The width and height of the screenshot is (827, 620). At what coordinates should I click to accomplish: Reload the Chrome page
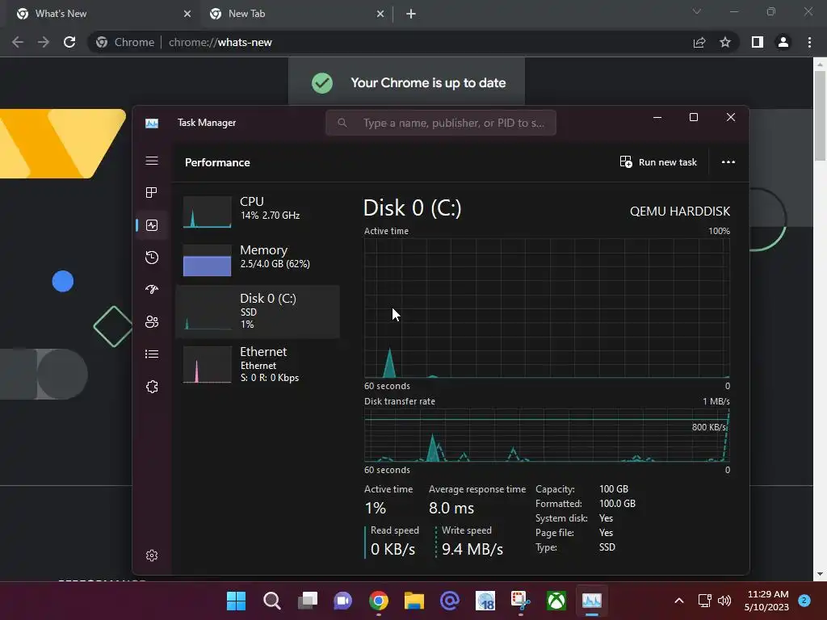pyautogui.click(x=69, y=42)
